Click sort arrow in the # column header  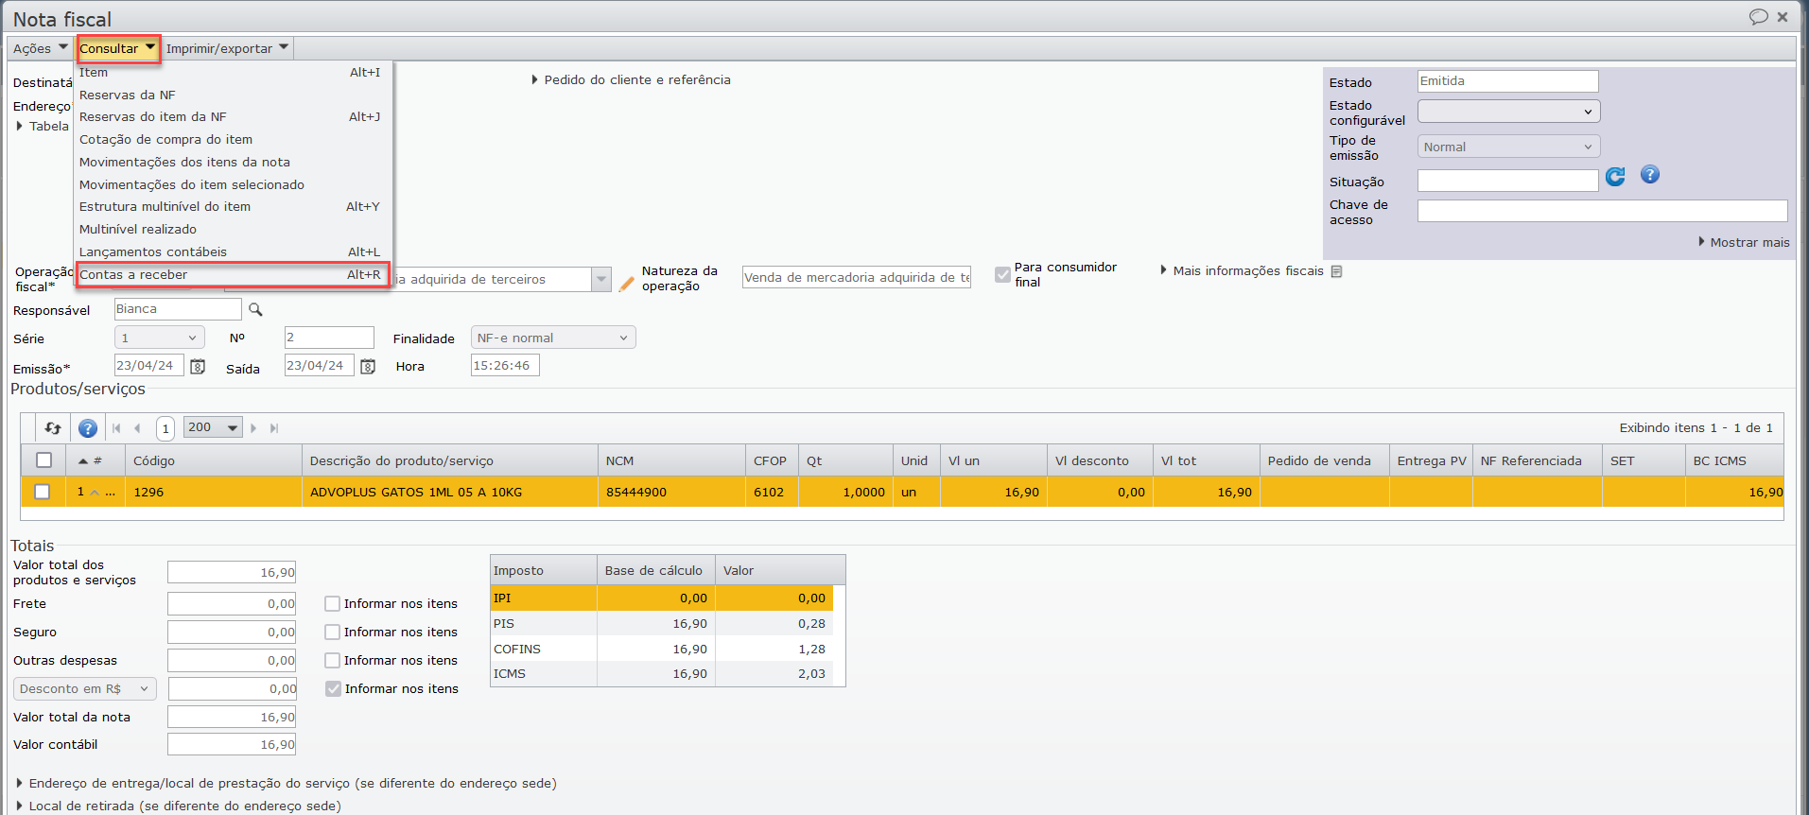pos(83,461)
